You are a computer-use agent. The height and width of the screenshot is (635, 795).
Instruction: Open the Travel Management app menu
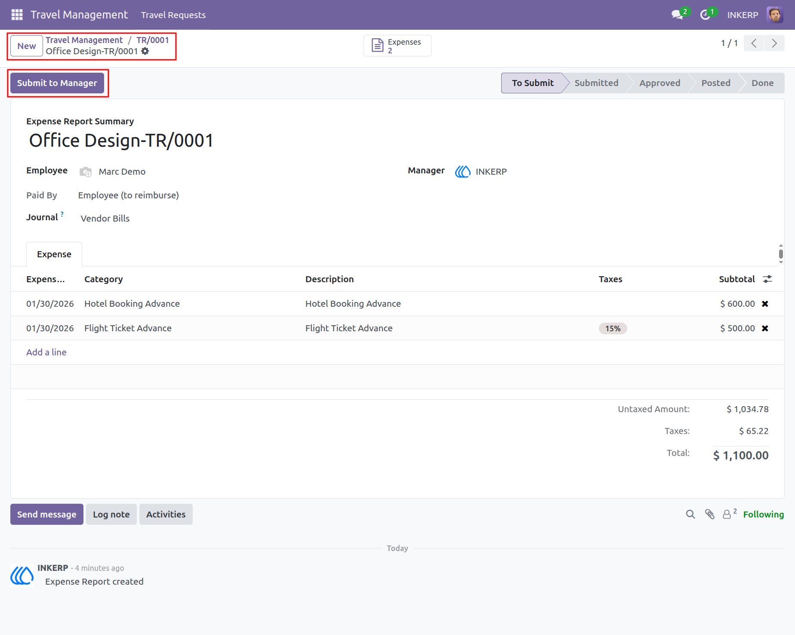pos(79,15)
